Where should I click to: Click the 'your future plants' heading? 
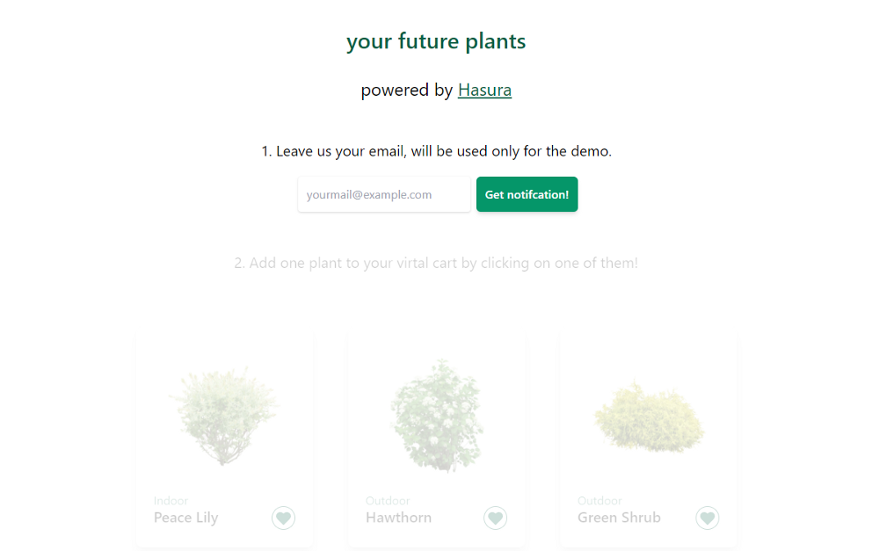pyautogui.click(x=436, y=41)
